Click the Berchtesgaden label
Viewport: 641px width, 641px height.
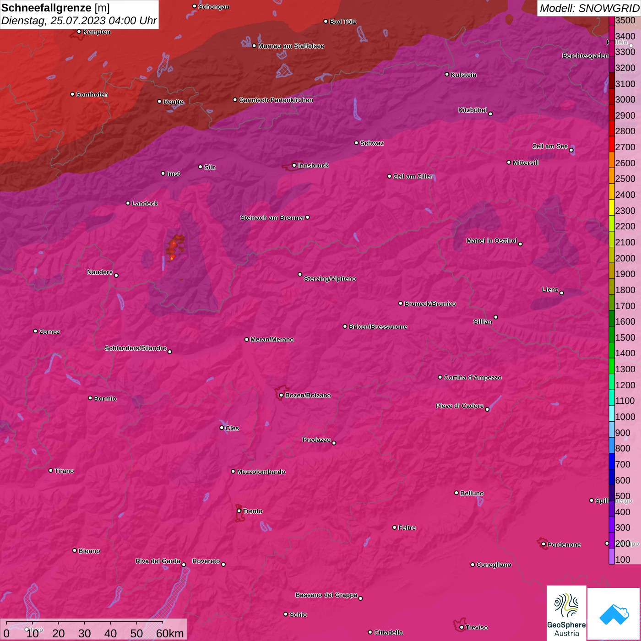click(x=585, y=55)
